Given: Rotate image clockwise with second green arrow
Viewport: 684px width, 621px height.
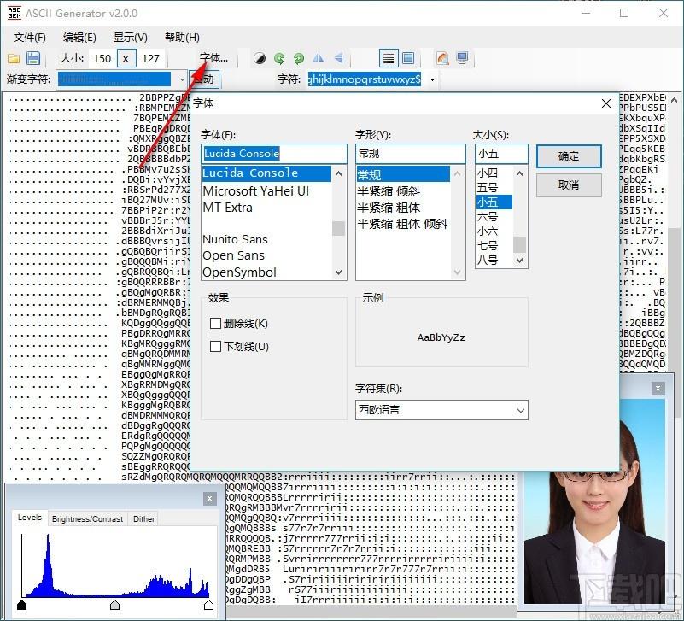Looking at the screenshot, I should (x=299, y=58).
